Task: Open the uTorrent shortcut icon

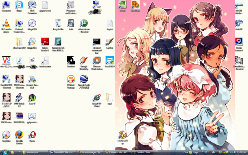Action: (84, 24)
